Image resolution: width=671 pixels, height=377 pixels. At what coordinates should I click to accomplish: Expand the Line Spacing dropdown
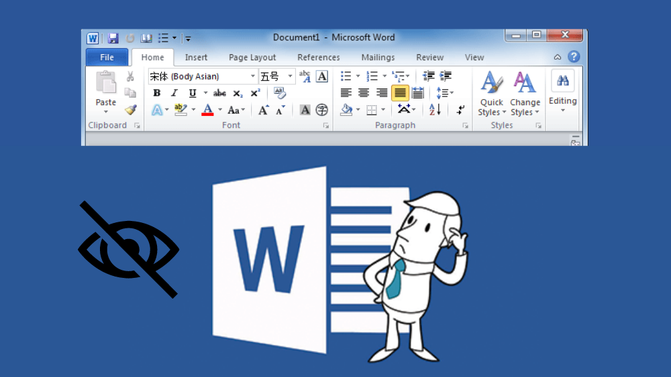point(452,92)
